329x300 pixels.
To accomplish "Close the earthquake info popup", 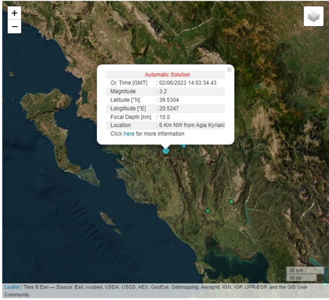I will point(229,70).
